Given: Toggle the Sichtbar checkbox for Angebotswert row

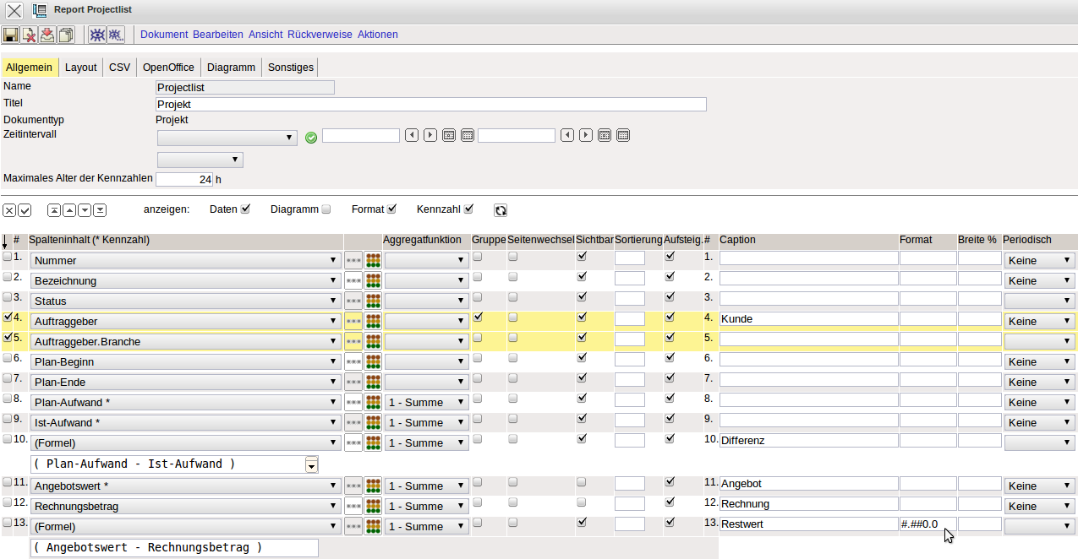Looking at the screenshot, I should 582,481.
